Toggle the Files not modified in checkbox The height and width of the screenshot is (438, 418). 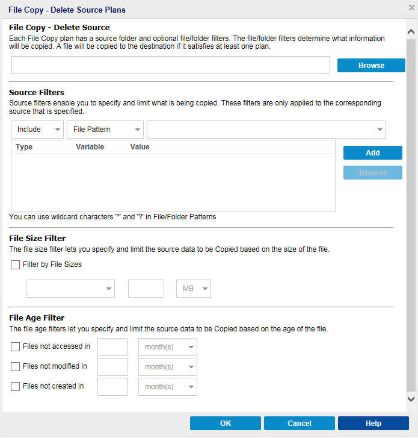tap(15, 366)
